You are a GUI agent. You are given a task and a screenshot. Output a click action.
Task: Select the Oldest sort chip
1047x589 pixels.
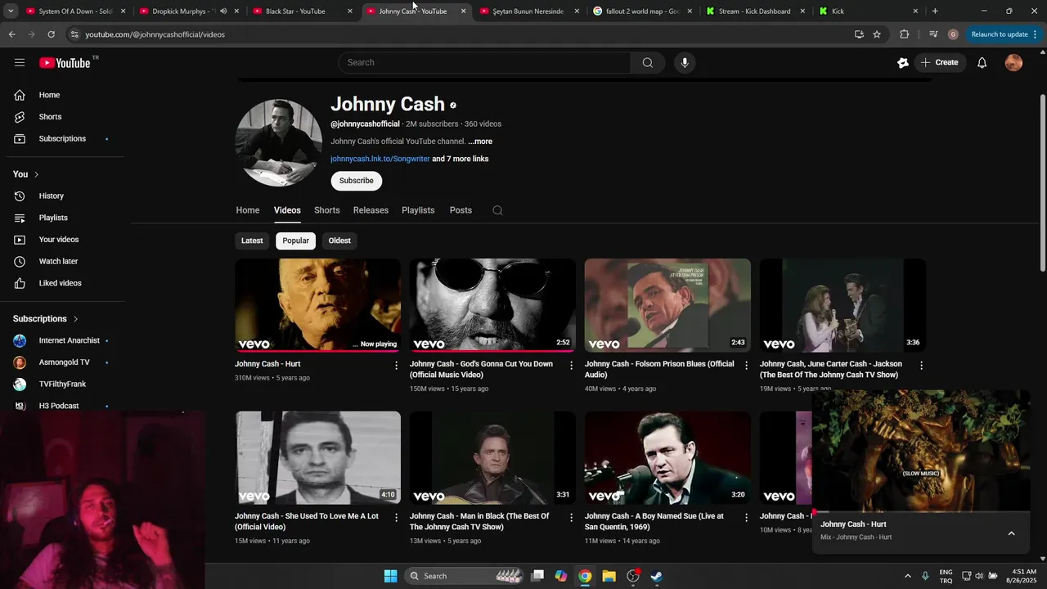pyautogui.click(x=339, y=241)
